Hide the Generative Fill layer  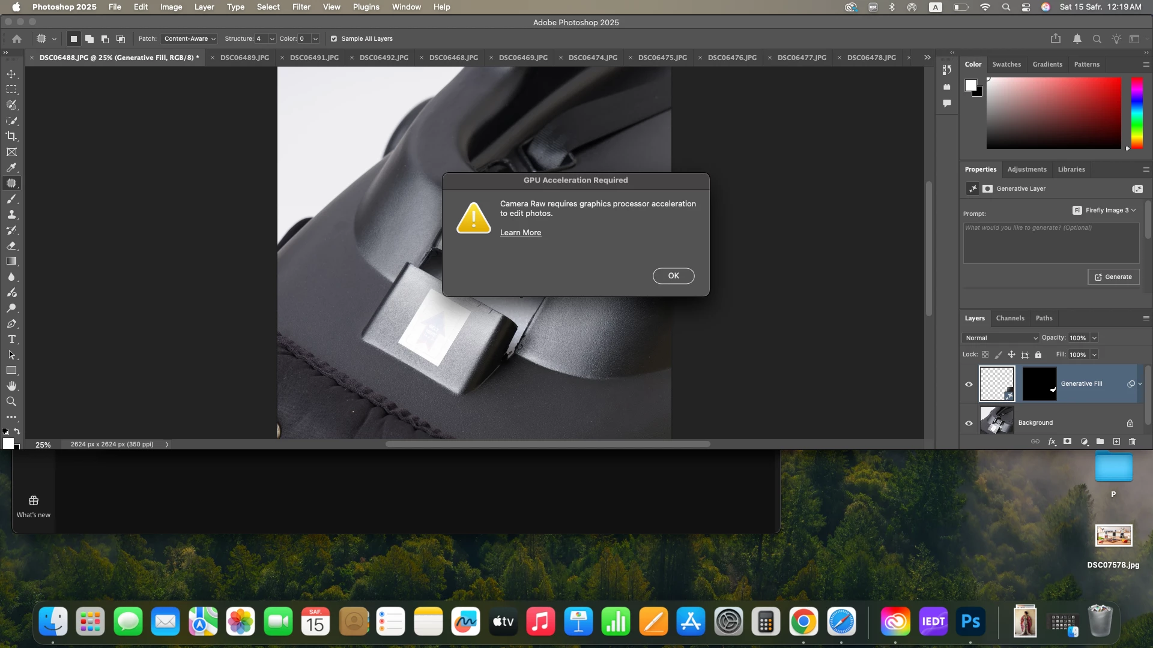(x=969, y=384)
